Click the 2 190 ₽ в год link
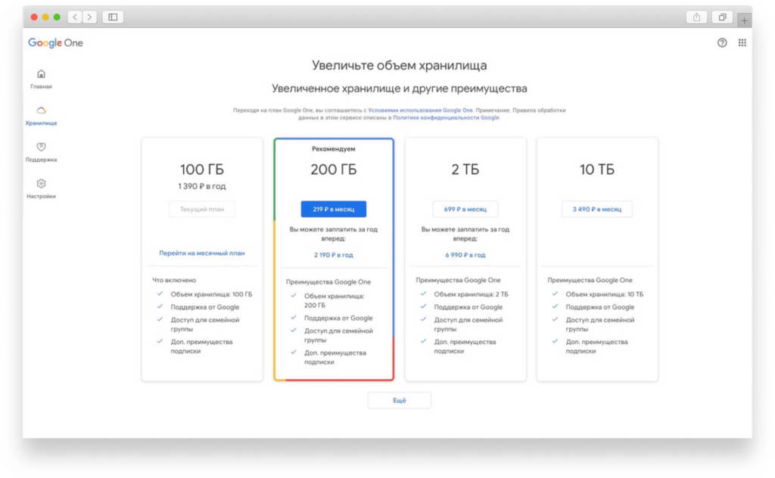This screenshot has width=775, height=478. (x=333, y=255)
